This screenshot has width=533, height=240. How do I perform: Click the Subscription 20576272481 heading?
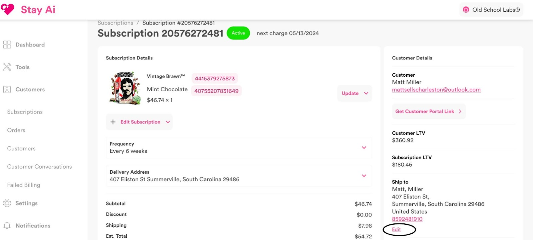[x=160, y=33]
